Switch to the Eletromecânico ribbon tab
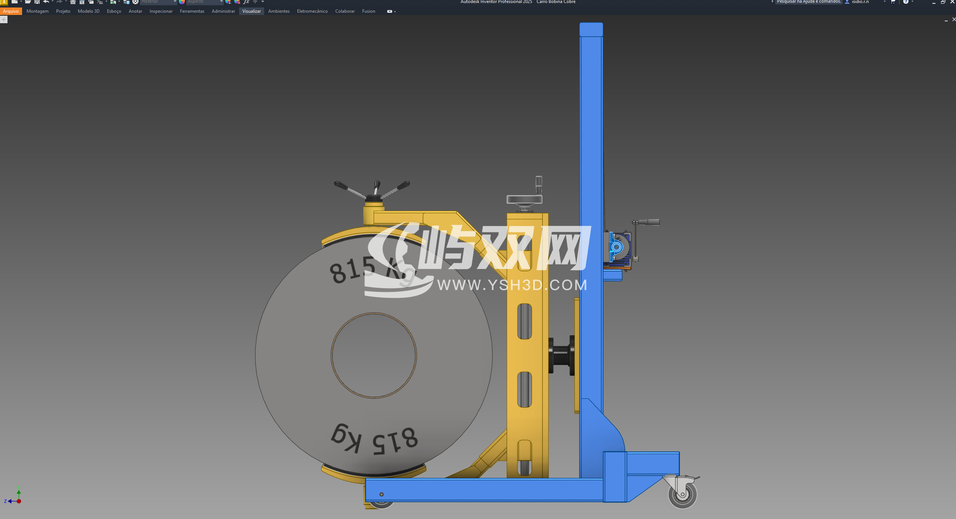 [312, 11]
